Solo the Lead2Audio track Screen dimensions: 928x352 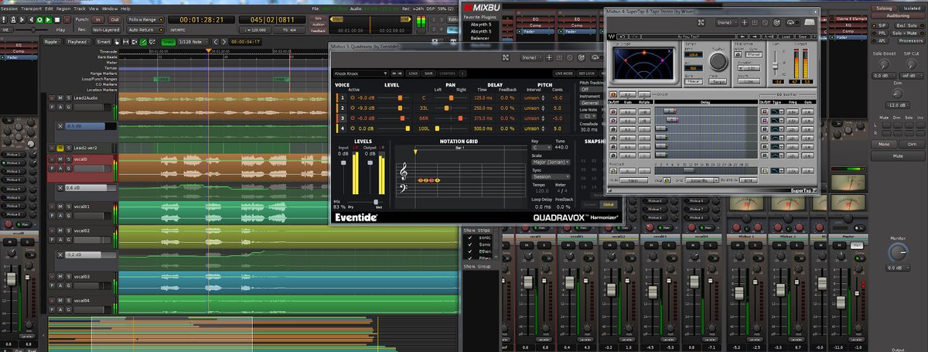coord(67,97)
